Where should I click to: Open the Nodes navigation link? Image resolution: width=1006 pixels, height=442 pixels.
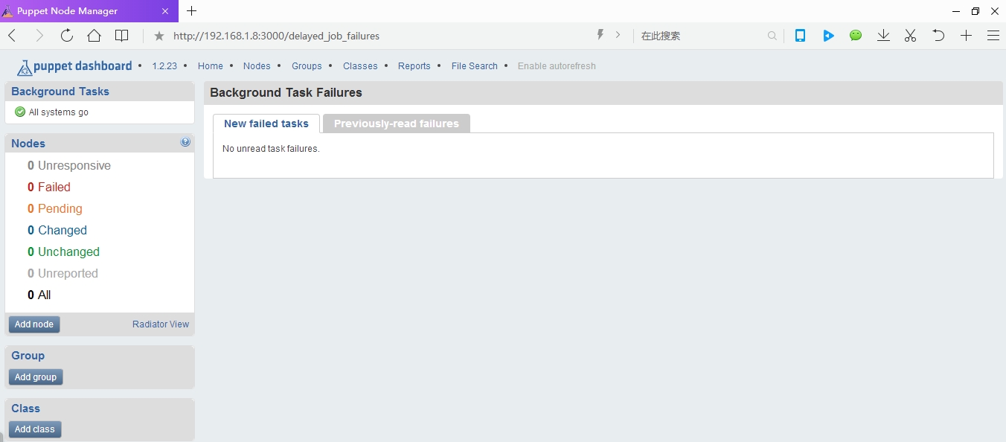(x=257, y=66)
